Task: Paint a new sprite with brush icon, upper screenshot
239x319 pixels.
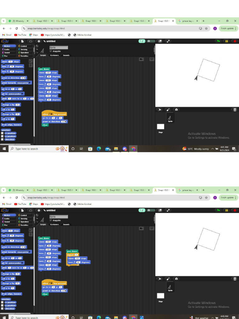Action: [x=168, y=110]
